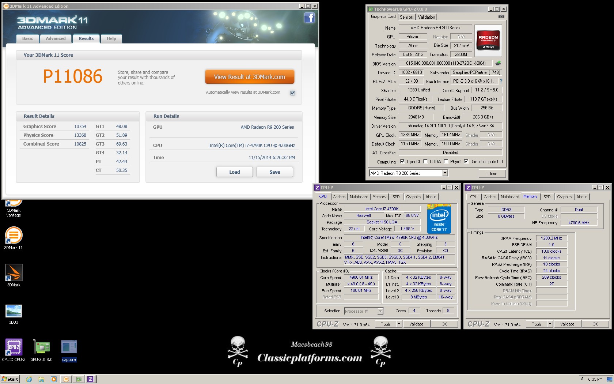Viewport: 614px width, 384px height.
Task: Switch to the GPU-Z taskbar button
Action: [78, 379]
